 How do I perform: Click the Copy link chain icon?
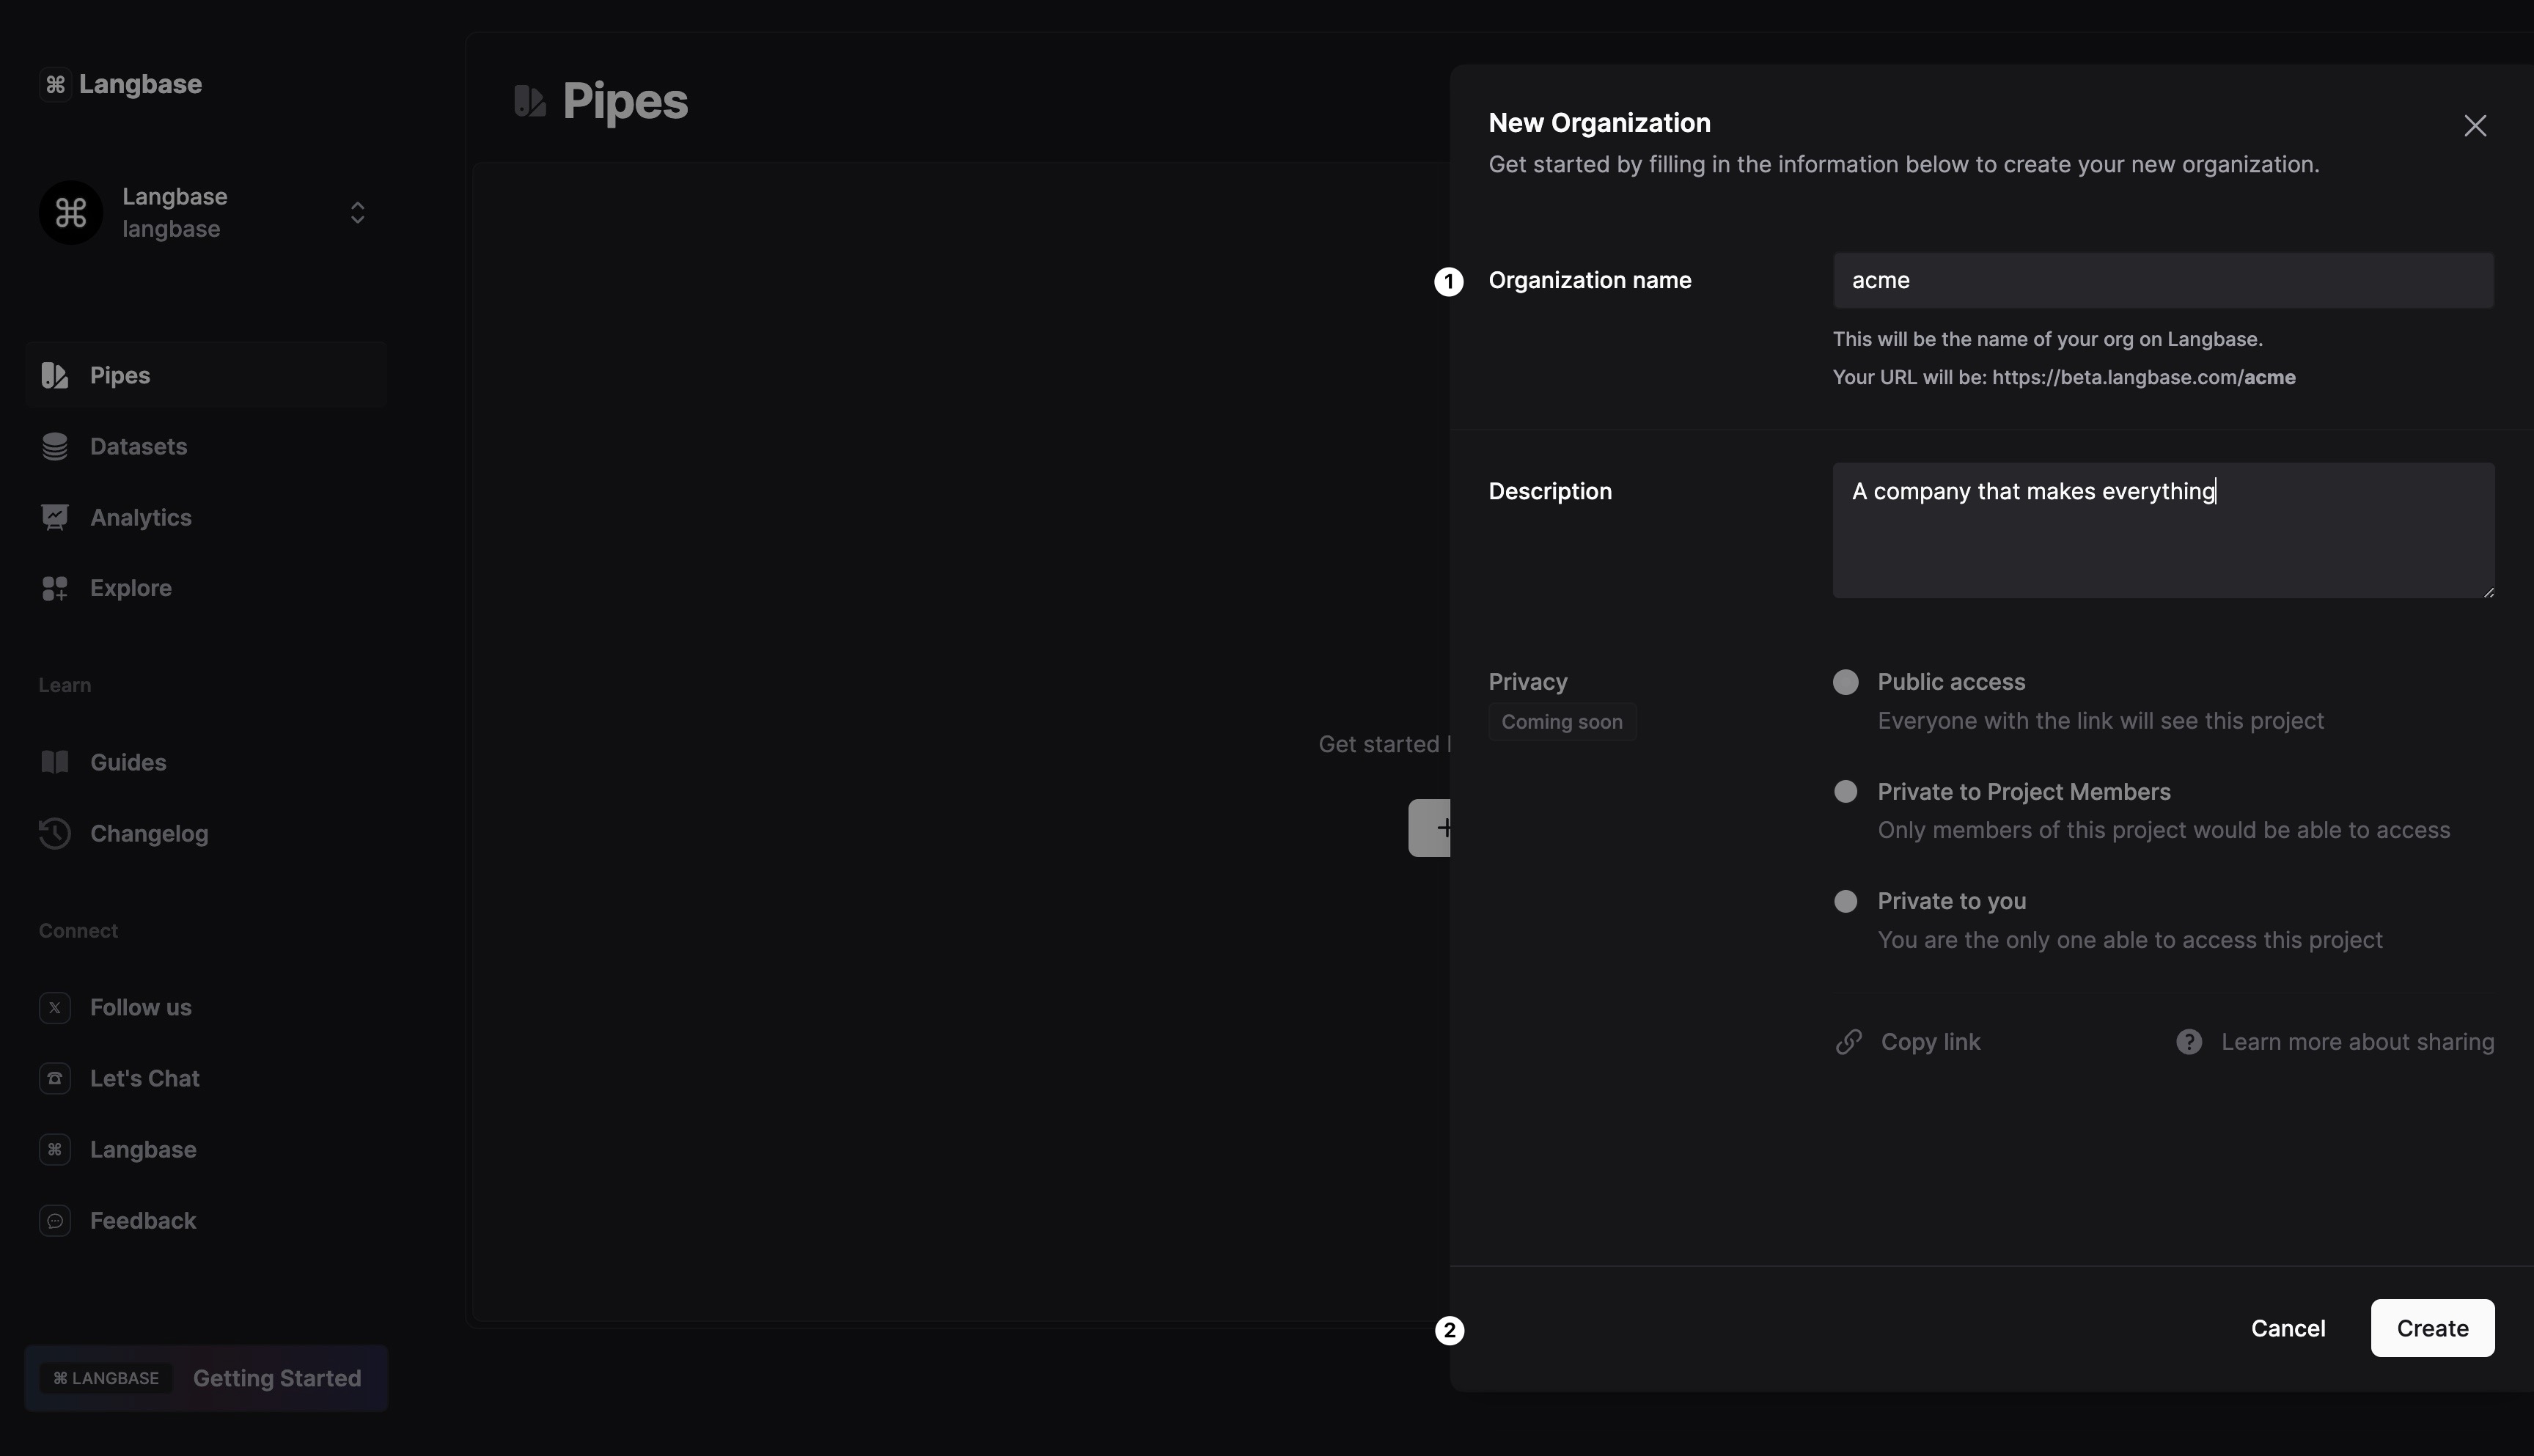click(1848, 1042)
